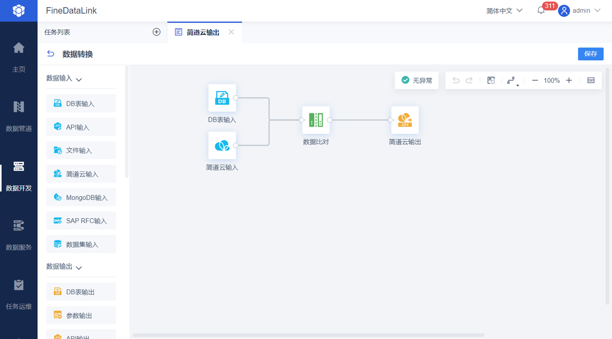This screenshot has width=612, height=339.
Task: Add a new task with plus icon
Action: point(157,32)
